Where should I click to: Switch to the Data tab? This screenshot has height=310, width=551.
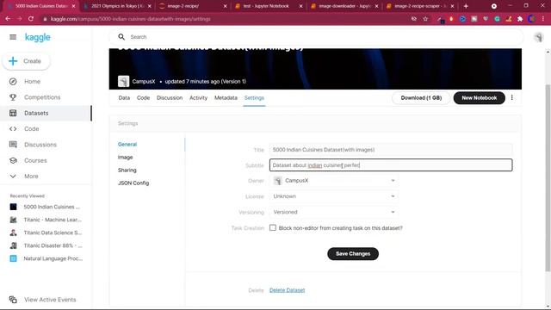(x=124, y=98)
